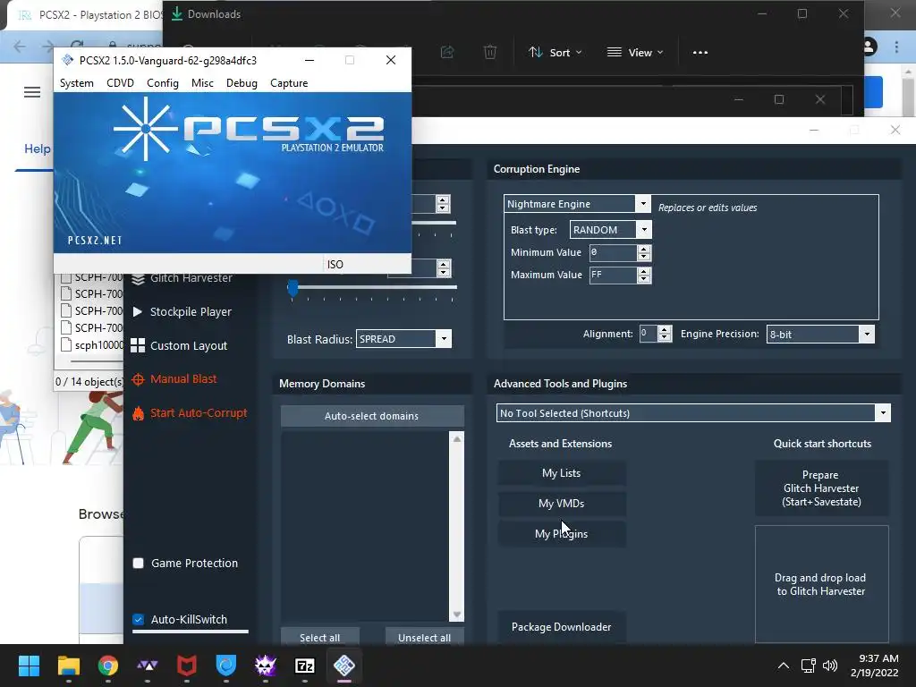The width and height of the screenshot is (916, 687).
Task: Open the Debug menu in PCSX2
Action: point(242,83)
